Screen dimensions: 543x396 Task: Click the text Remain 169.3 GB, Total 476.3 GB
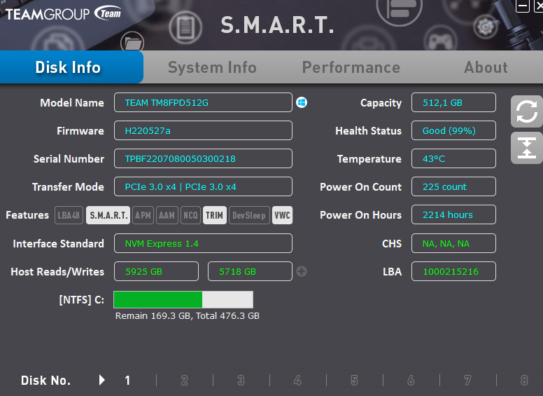(188, 316)
